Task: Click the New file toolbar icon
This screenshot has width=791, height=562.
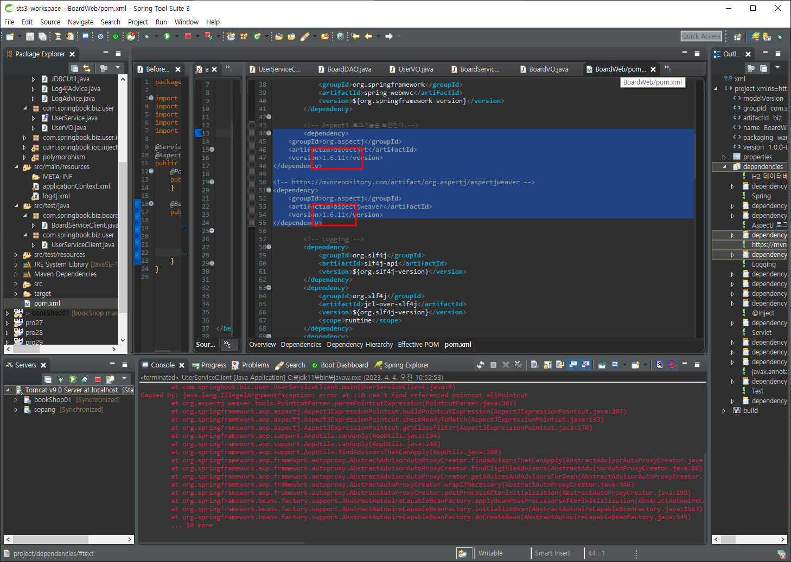Action: pos(10,36)
